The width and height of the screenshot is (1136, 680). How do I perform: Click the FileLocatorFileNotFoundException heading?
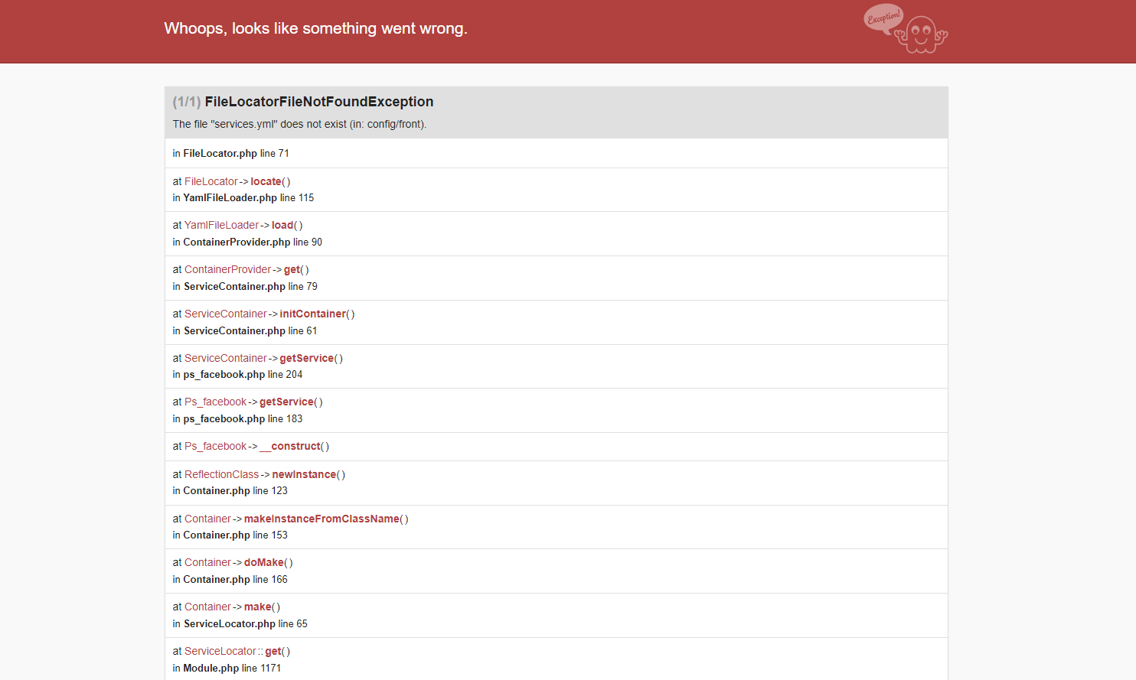(x=318, y=102)
